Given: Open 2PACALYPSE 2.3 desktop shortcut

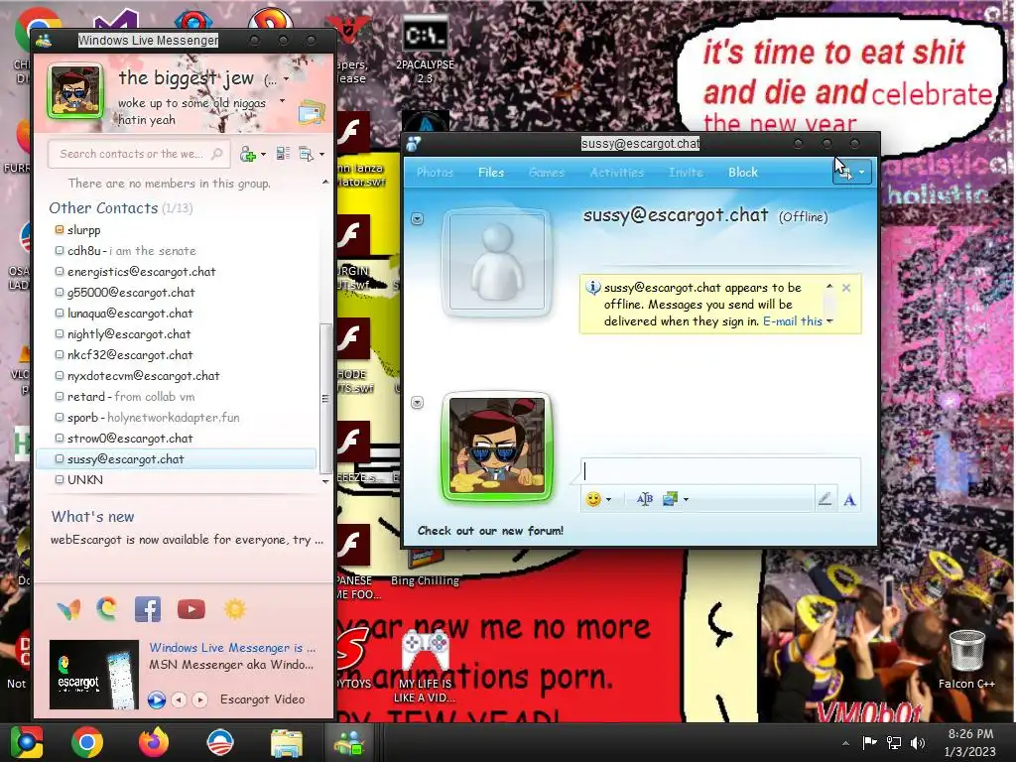Looking at the screenshot, I should 425,51.
